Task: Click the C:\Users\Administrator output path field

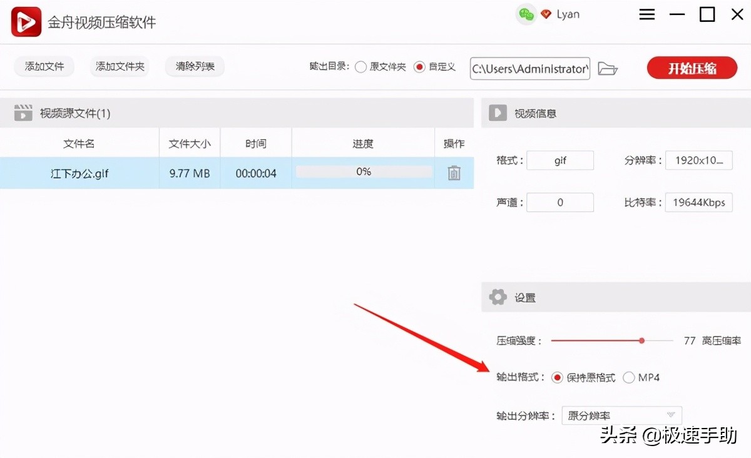Action: [529, 69]
